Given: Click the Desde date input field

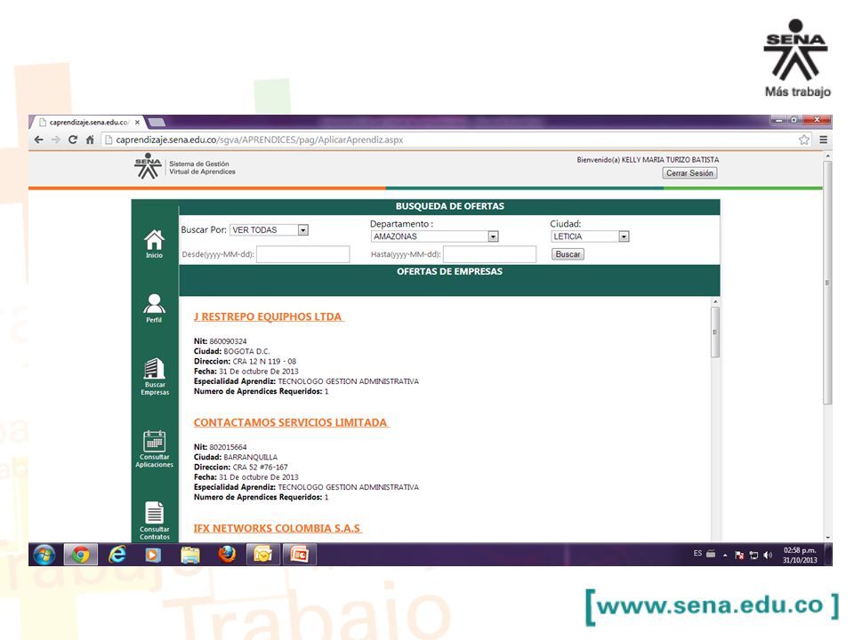Looking at the screenshot, I should tap(302, 254).
